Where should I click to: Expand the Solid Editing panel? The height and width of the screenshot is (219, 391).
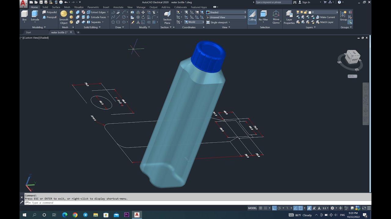92,27
